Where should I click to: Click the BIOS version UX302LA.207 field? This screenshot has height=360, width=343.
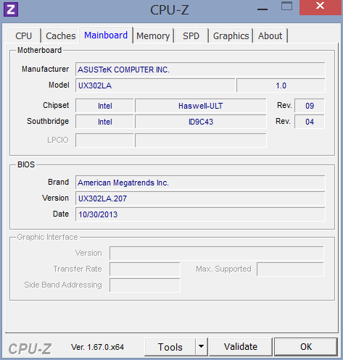click(x=200, y=198)
